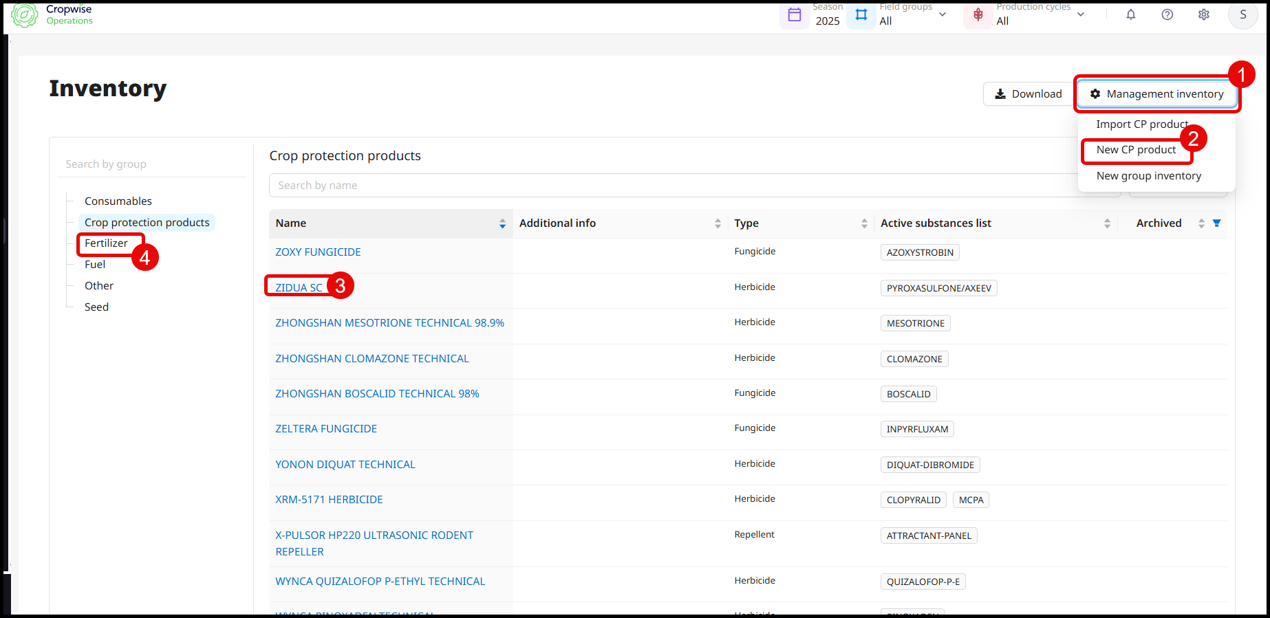Open settings gear icon in header
Screen dimensions: 1270x618
1203,14
